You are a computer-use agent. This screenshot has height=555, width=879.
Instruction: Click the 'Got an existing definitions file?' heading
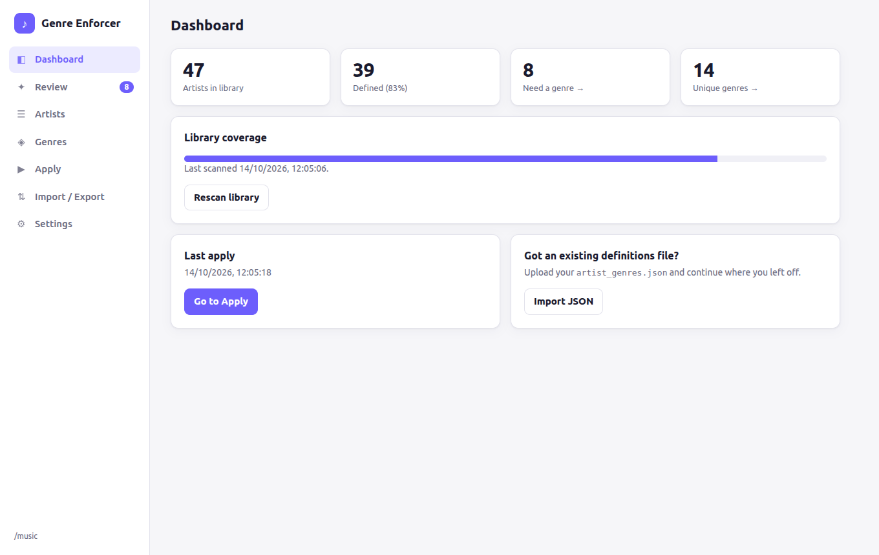601,256
